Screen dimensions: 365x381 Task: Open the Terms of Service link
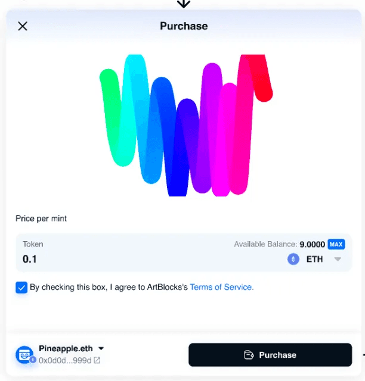pos(222,287)
